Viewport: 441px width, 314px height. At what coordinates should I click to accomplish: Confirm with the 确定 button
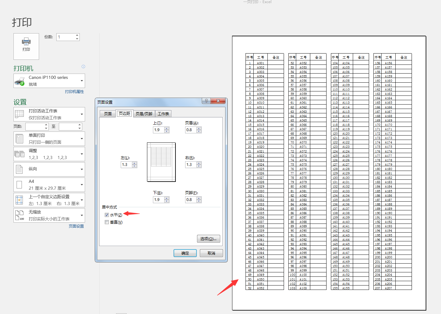pyautogui.click(x=185, y=253)
